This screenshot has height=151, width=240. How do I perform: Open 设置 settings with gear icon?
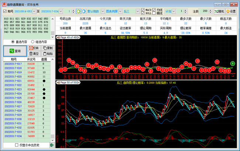pyautogui.click(x=231, y=11)
